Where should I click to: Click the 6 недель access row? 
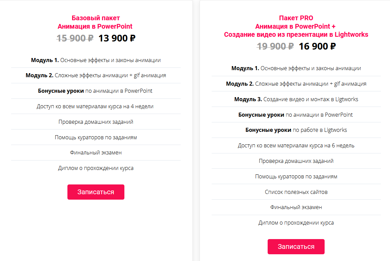(296, 146)
